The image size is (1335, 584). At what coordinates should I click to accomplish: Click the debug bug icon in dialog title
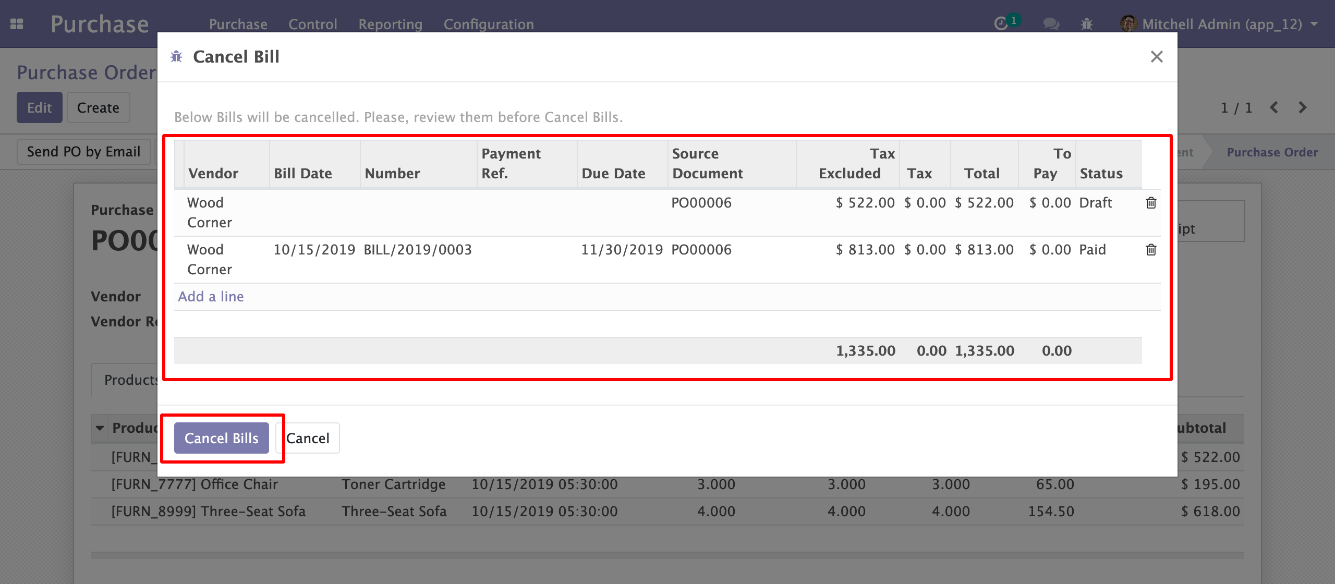point(177,57)
